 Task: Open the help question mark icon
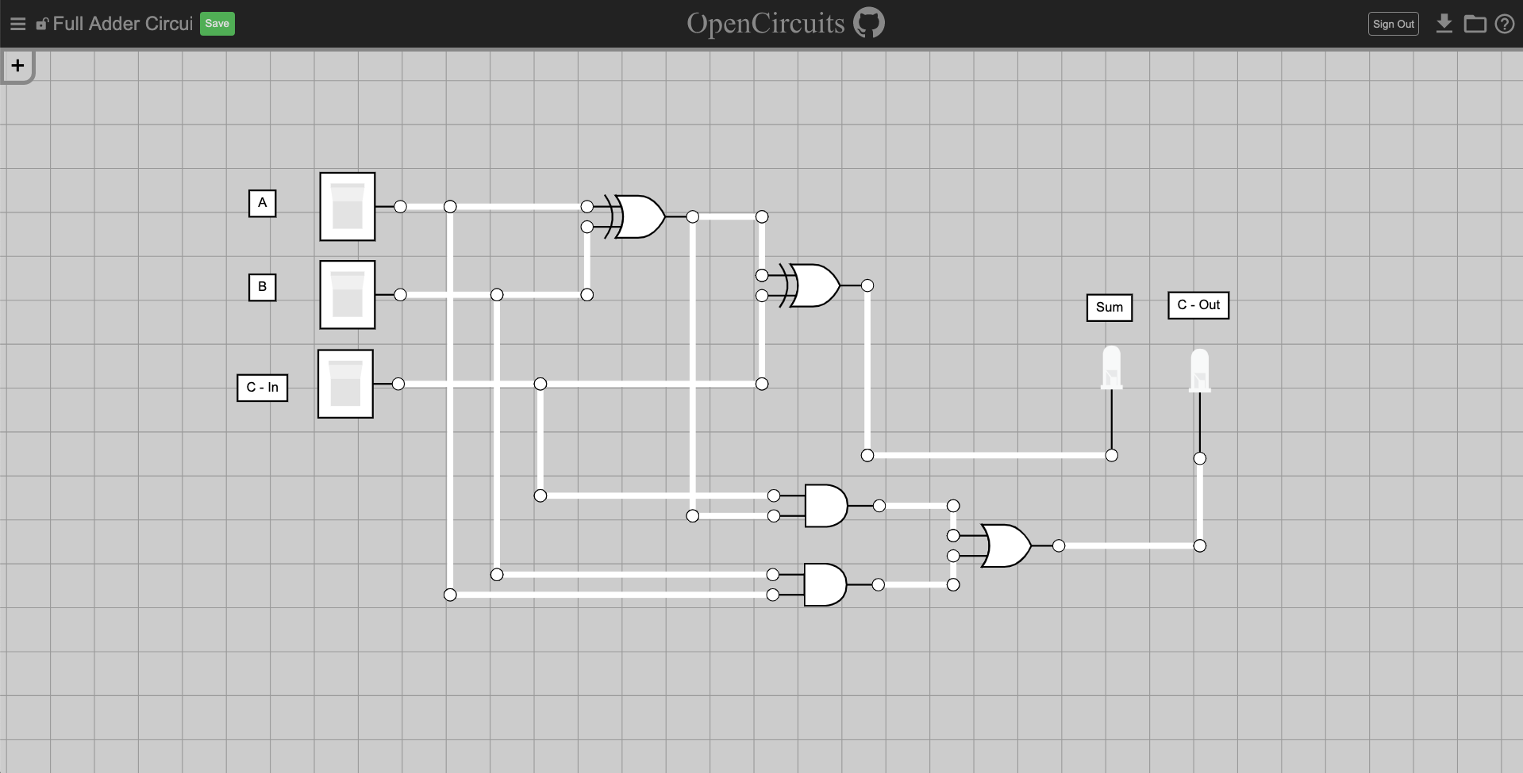pyautogui.click(x=1505, y=24)
